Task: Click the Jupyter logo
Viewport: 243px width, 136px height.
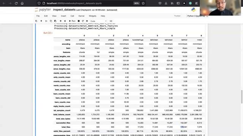Action: (43, 10)
